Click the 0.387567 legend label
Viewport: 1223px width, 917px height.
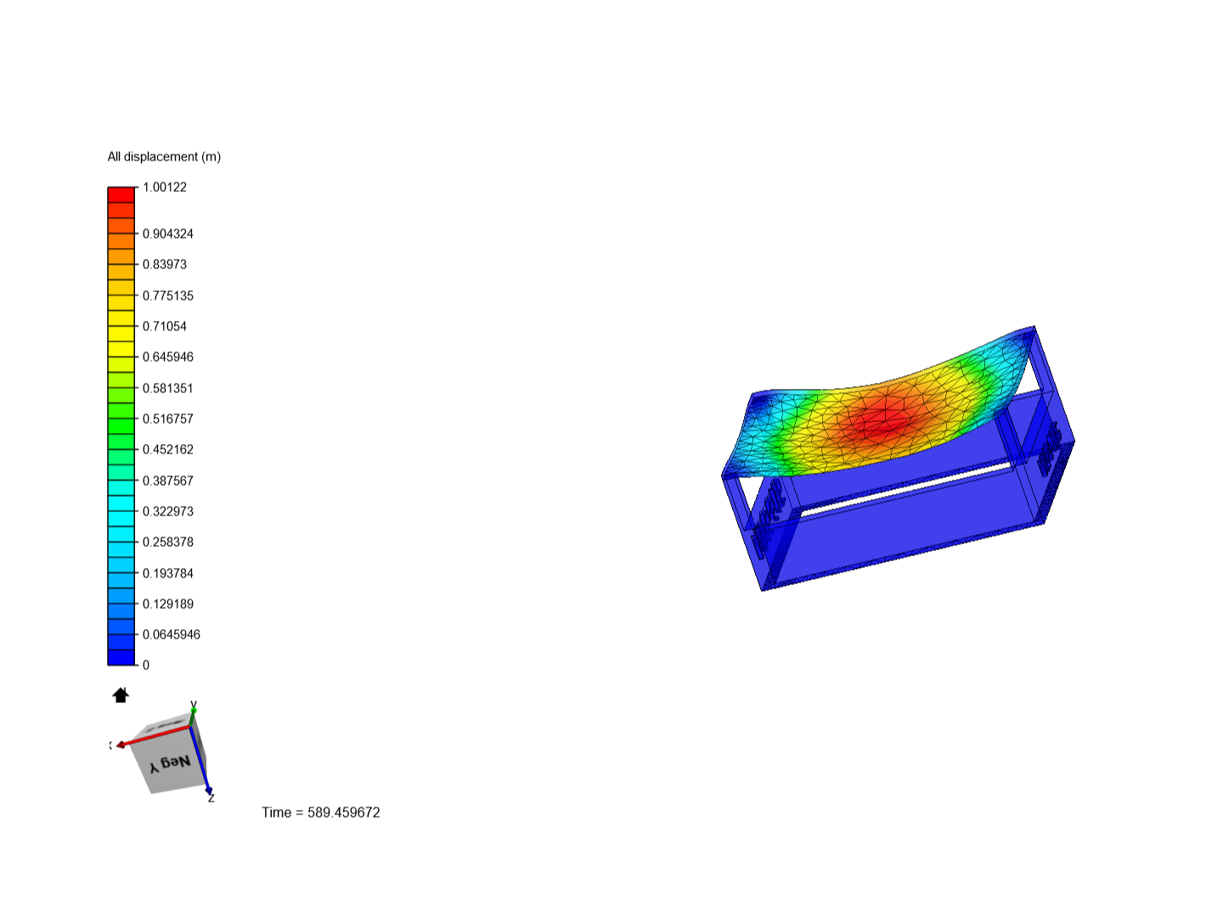(x=168, y=481)
